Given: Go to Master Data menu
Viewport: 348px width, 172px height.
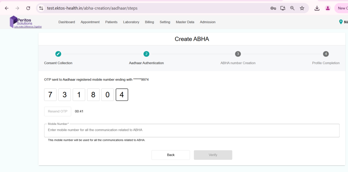Looking at the screenshot, I should point(185,22).
